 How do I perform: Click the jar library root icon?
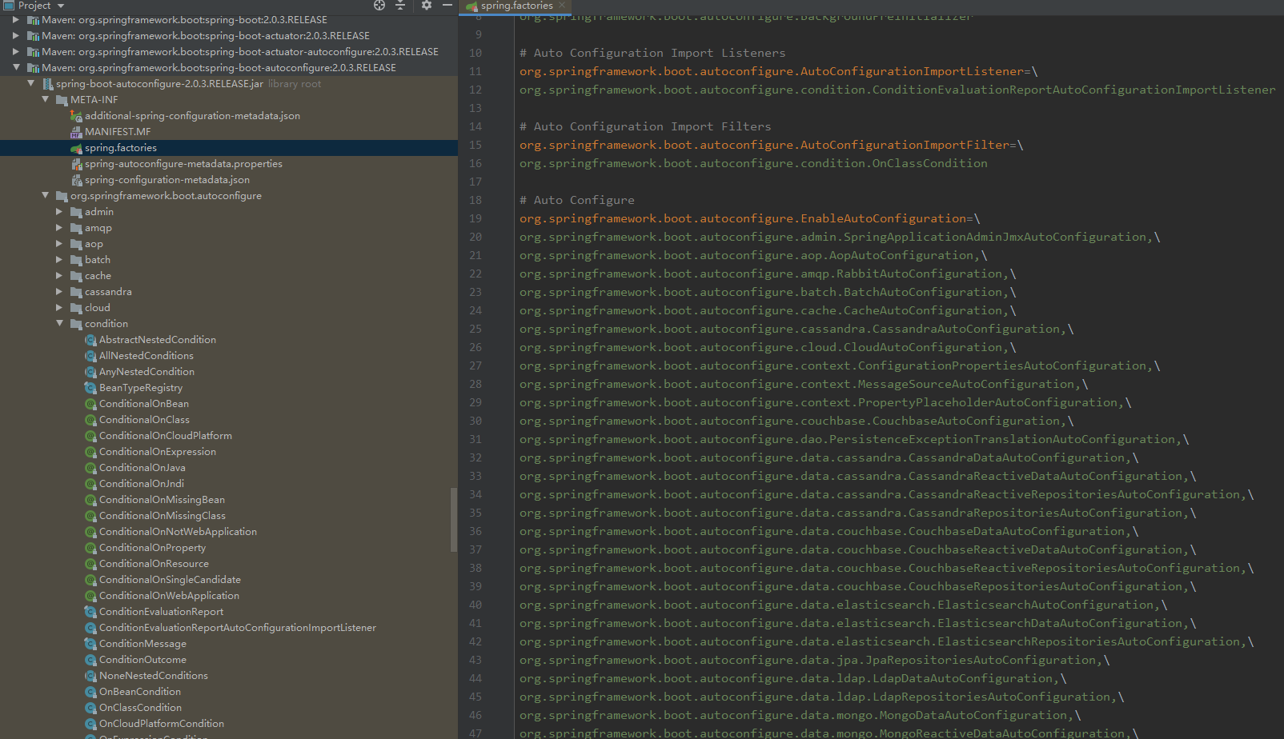point(47,84)
